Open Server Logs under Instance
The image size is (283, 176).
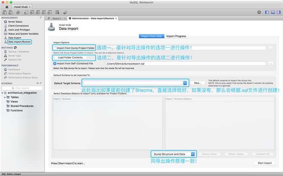[x=15, y=55]
